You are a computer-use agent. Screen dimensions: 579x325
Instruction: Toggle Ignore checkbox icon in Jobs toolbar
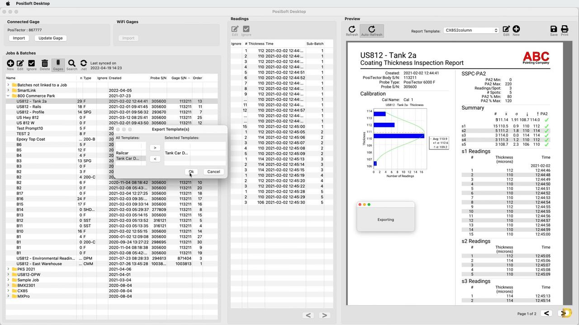(31, 65)
